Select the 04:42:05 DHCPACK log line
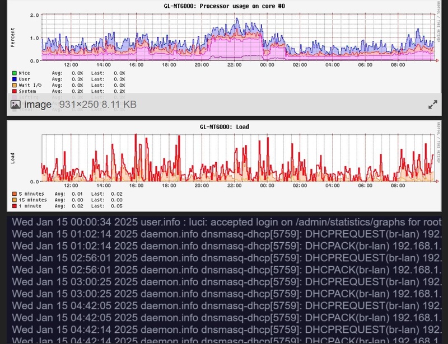The width and height of the screenshot is (448, 344). [x=227, y=318]
